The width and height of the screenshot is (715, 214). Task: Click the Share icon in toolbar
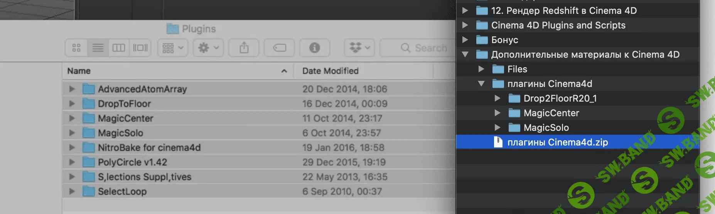tap(244, 48)
